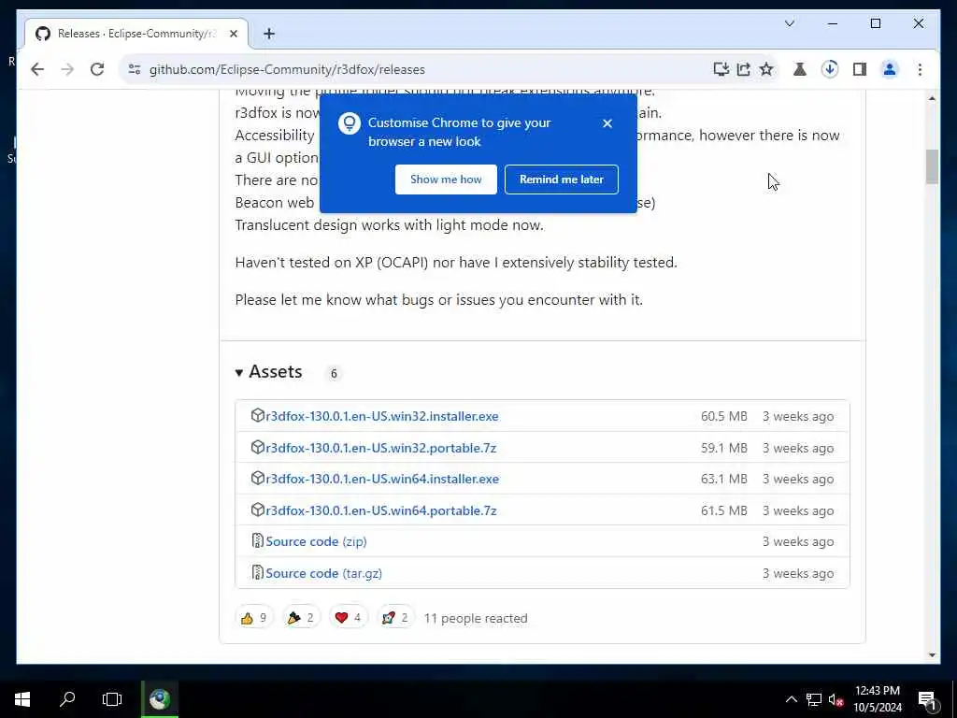Viewport: 957px width, 718px height.
Task: Show hidden system tray icons
Action: (791, 699)
